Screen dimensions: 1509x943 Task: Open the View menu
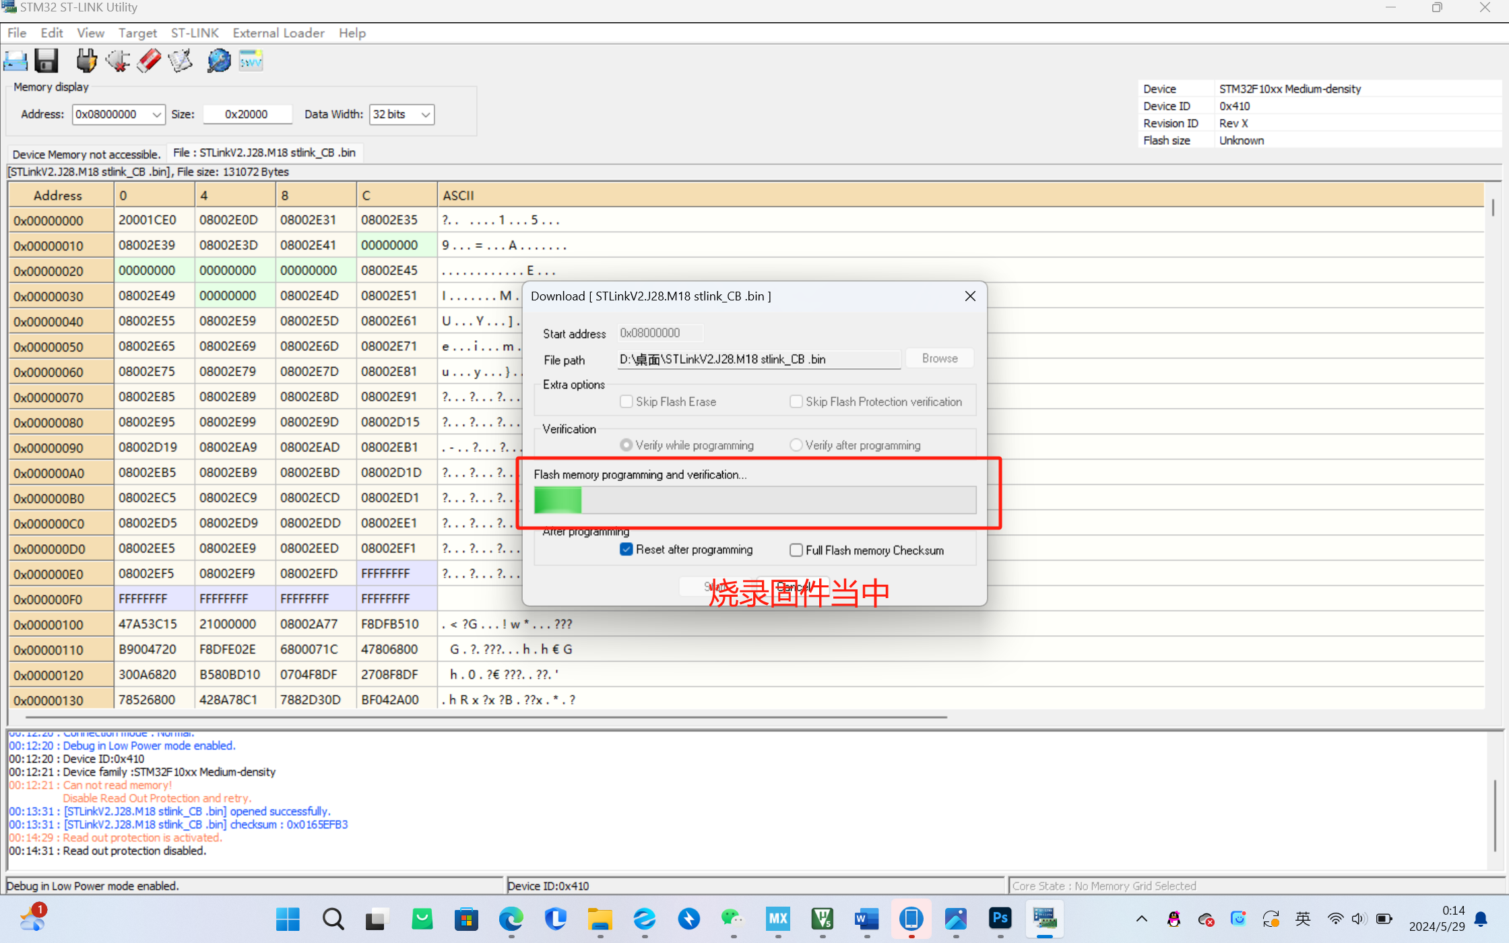[x=90, y=33]
